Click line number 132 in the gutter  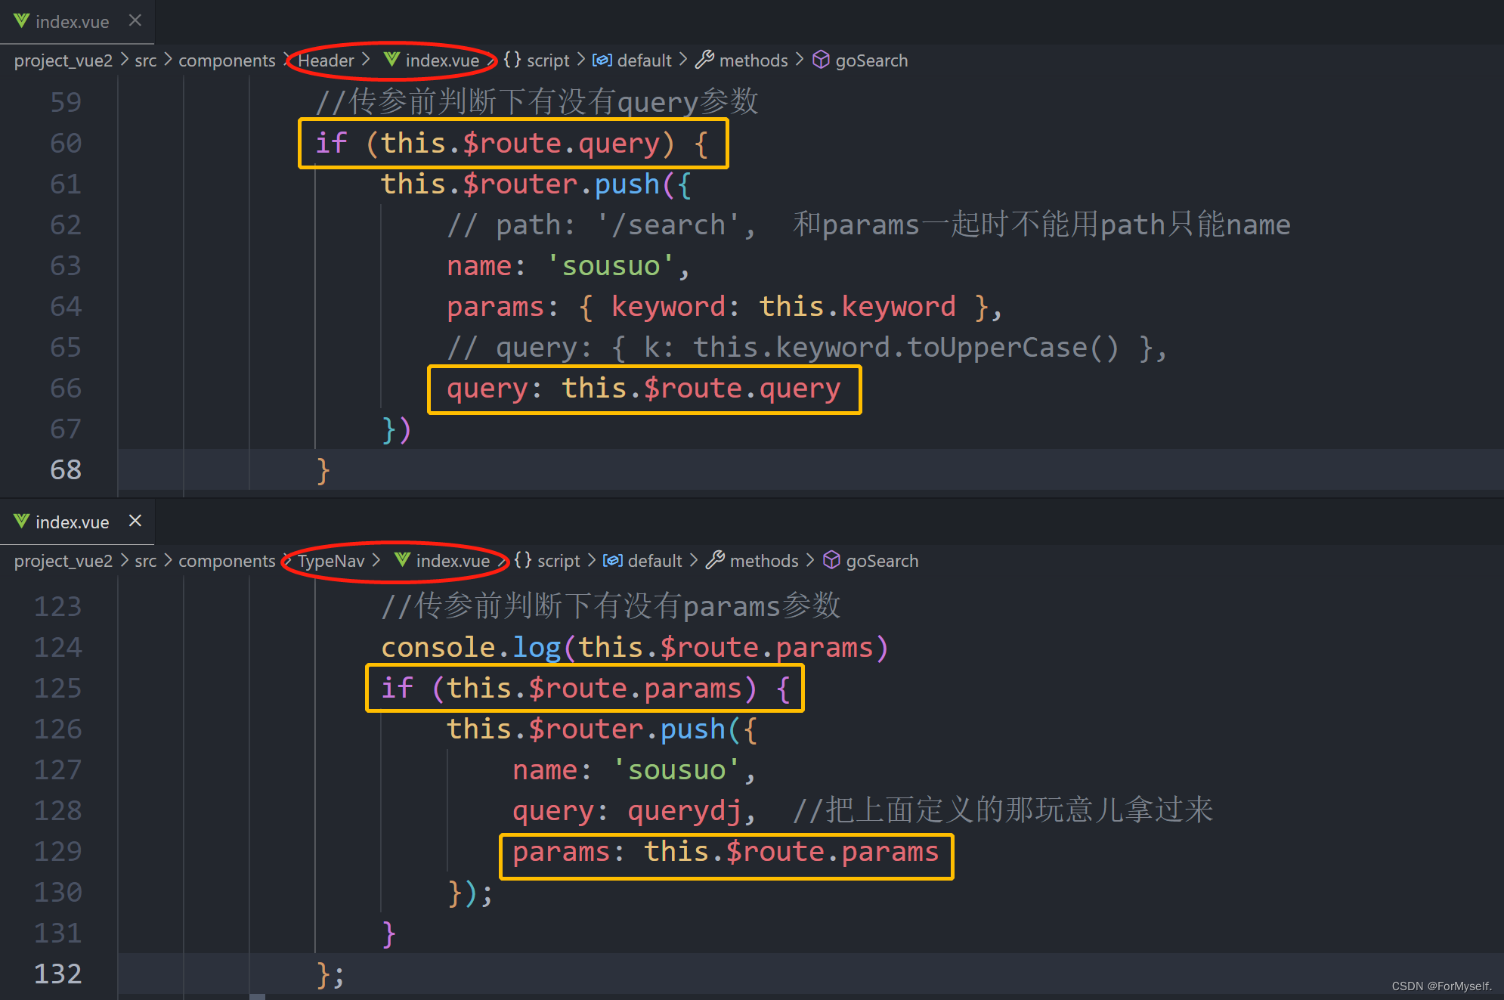(x=58, y=974)
